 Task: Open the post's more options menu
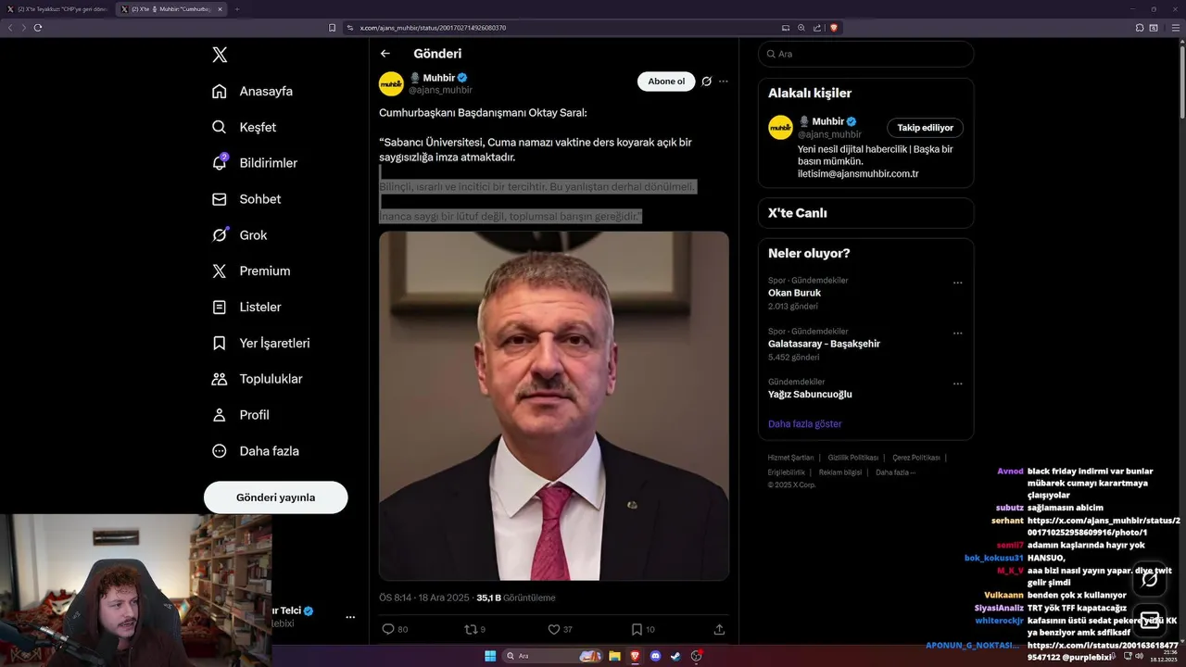pos(724,82)
